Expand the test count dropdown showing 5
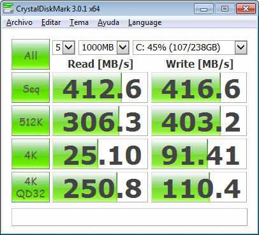The width and height of the screenshot is (259, 235). click(64, 47)
